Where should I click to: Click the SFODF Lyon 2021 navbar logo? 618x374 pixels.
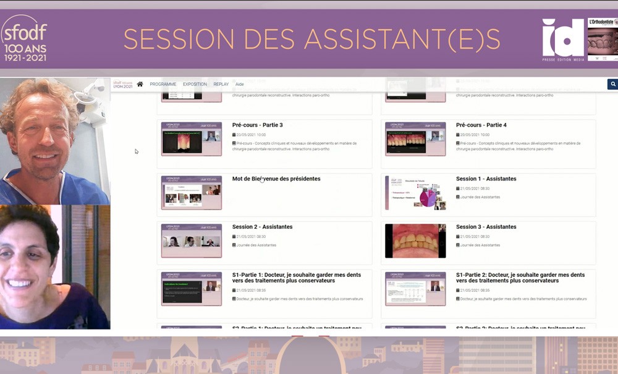(122, 84)
